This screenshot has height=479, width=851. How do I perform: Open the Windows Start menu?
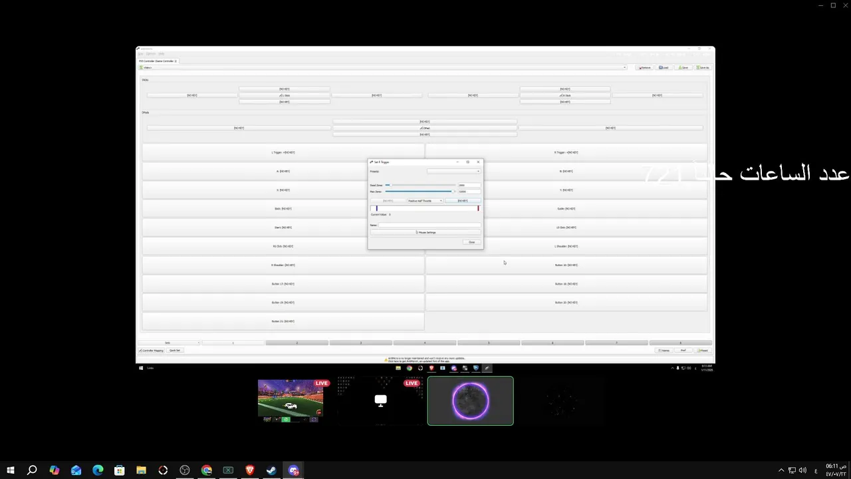click(11, 470)
